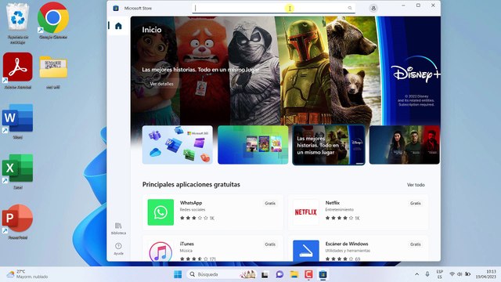
Task: Click Gratis button for Netflix
Action: [416, 204]
